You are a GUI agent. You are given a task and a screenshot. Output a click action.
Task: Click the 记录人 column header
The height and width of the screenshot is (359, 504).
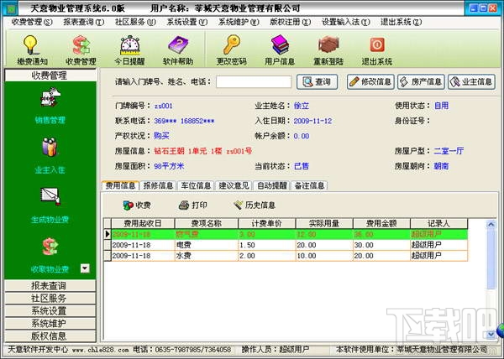[438, 223]
